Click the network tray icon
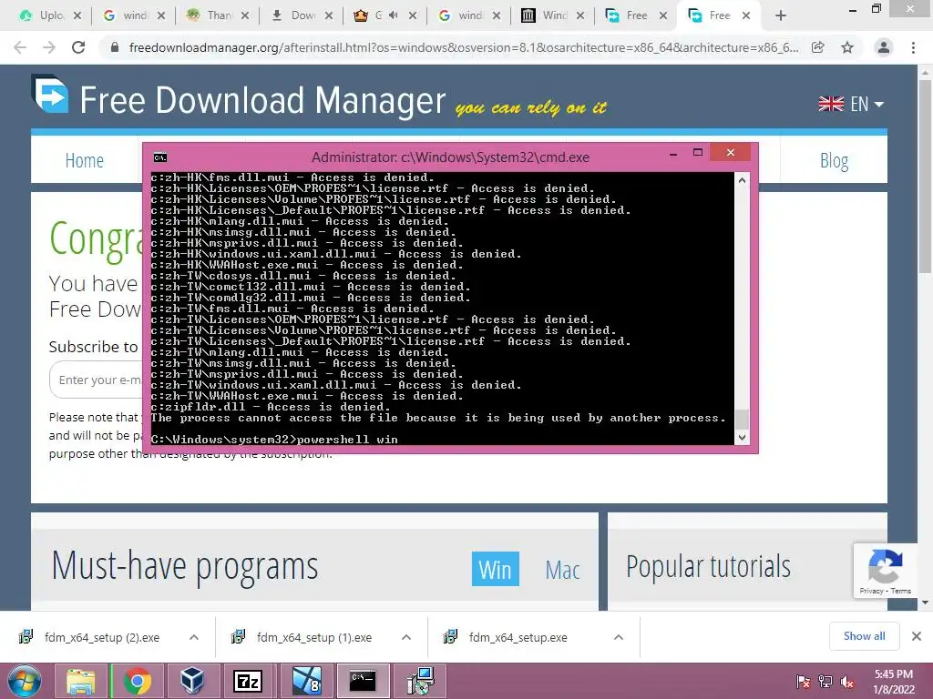933x699 pixels. [825, 682]
